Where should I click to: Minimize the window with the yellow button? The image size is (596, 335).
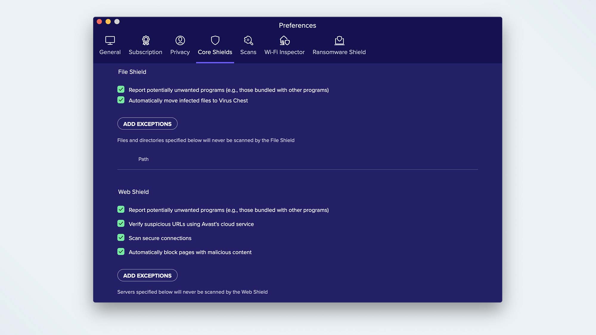tap(108, 21)
